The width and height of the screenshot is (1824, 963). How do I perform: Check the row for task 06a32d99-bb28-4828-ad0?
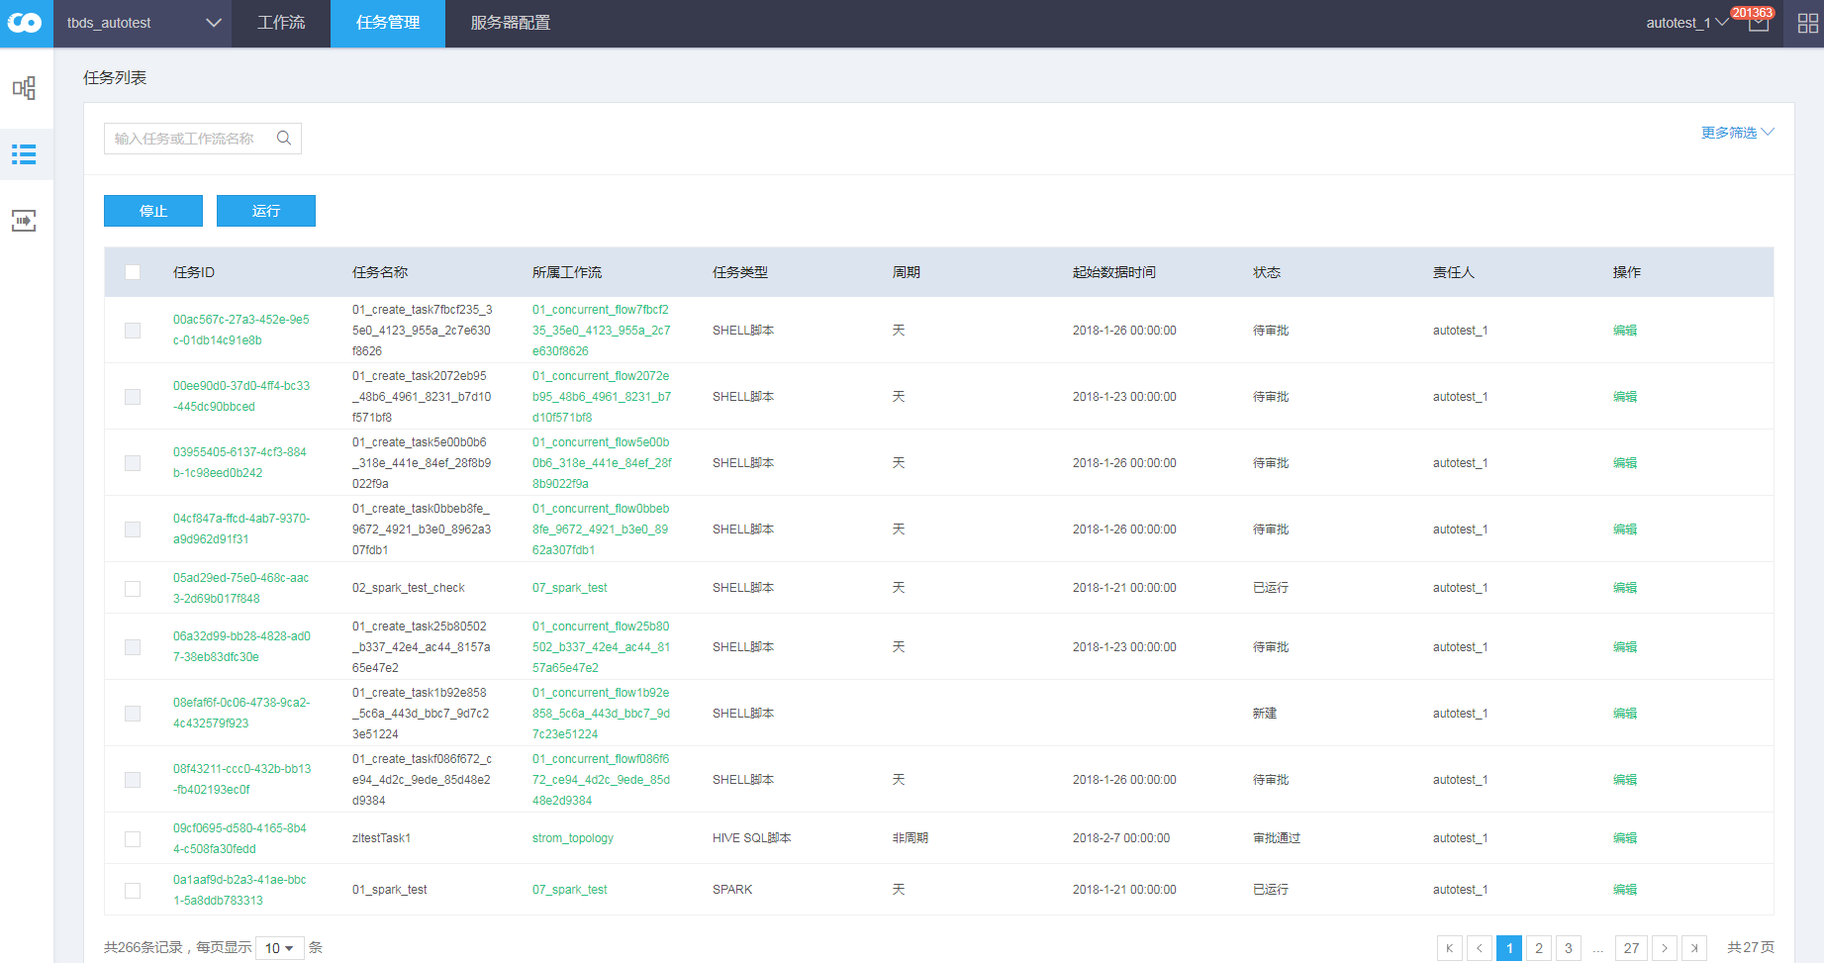point(133,647)
